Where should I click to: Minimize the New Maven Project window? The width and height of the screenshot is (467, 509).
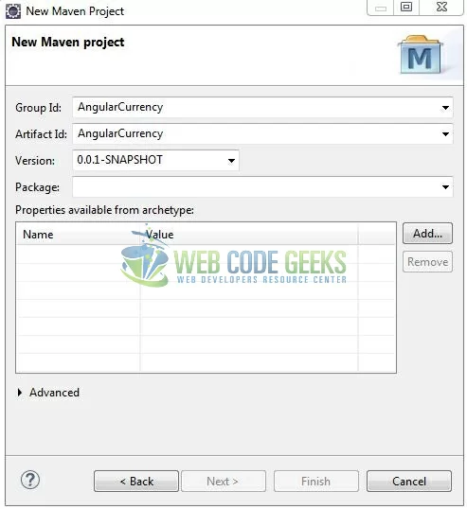(x=381, y=8)
